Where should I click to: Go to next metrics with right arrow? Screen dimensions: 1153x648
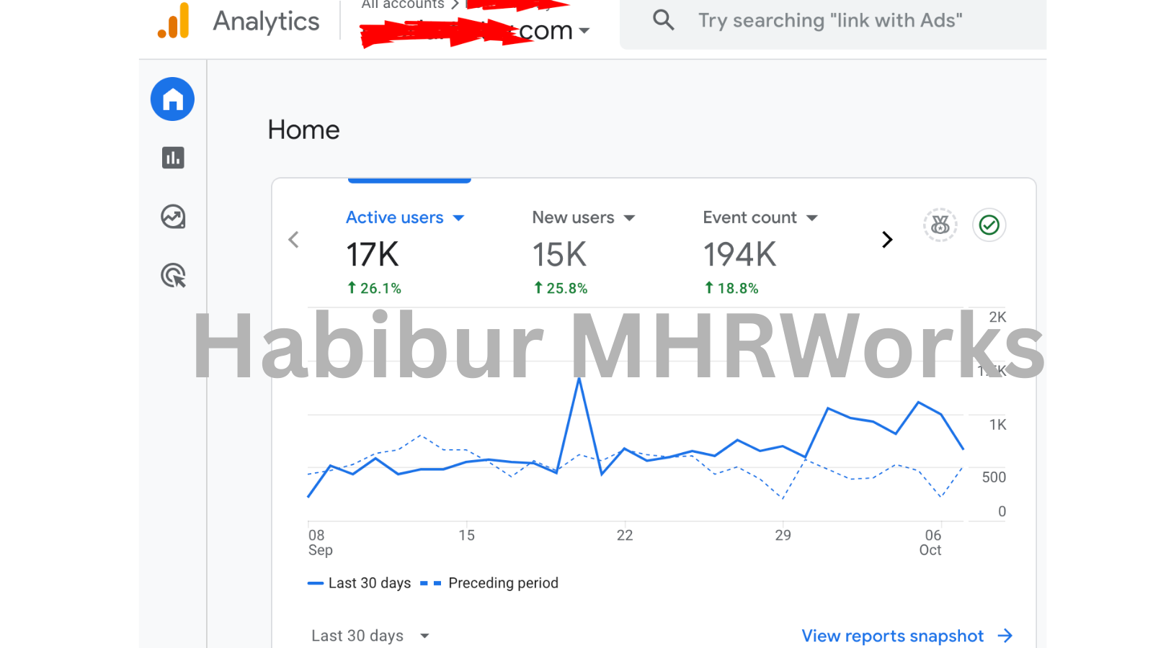[x=887, y=240]
